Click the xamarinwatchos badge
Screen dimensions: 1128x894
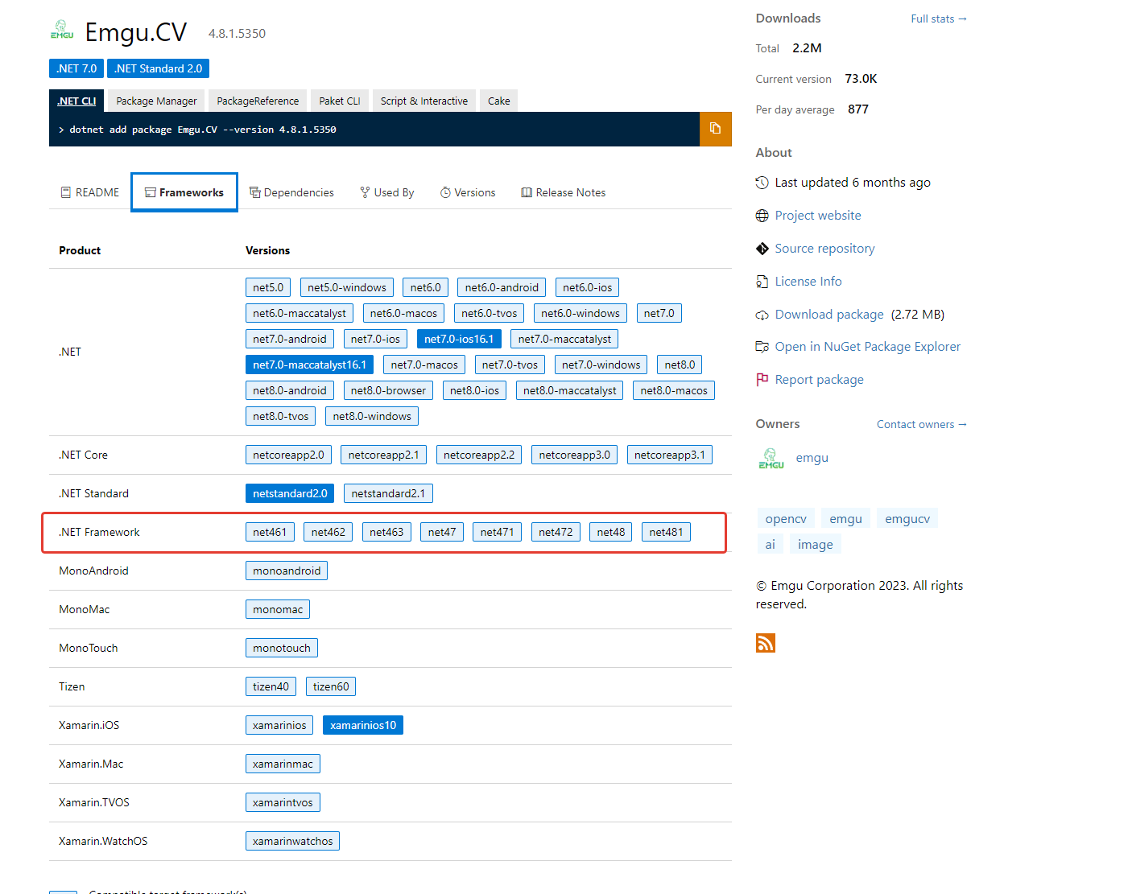[x=292, y=841]
